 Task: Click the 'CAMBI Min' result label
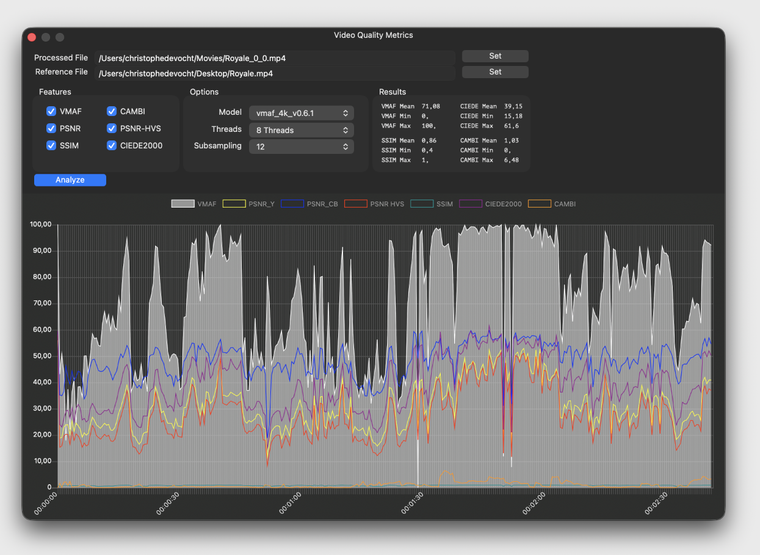[x=477, y=150]
